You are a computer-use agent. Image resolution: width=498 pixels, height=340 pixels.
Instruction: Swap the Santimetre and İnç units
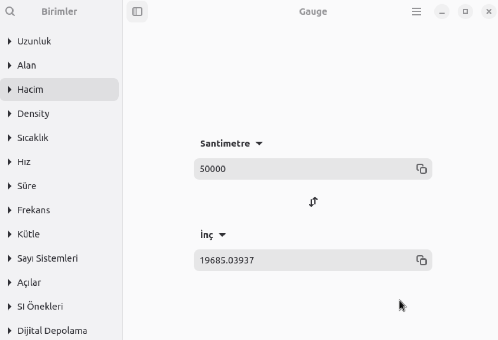tap(313, 202)
